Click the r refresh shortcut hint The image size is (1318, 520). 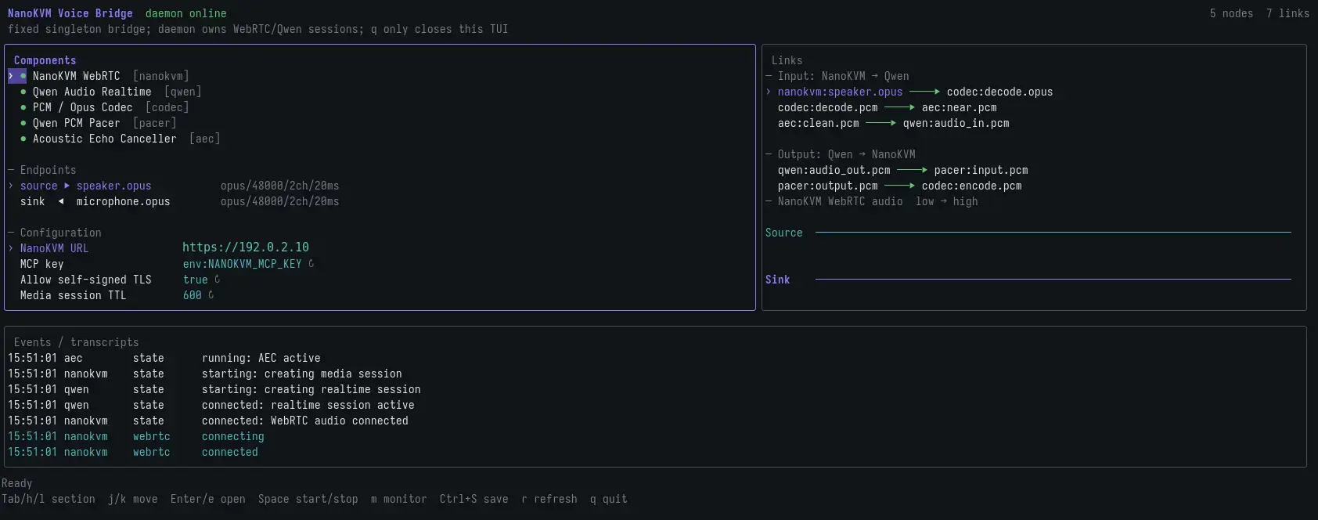tap(549, 499)
